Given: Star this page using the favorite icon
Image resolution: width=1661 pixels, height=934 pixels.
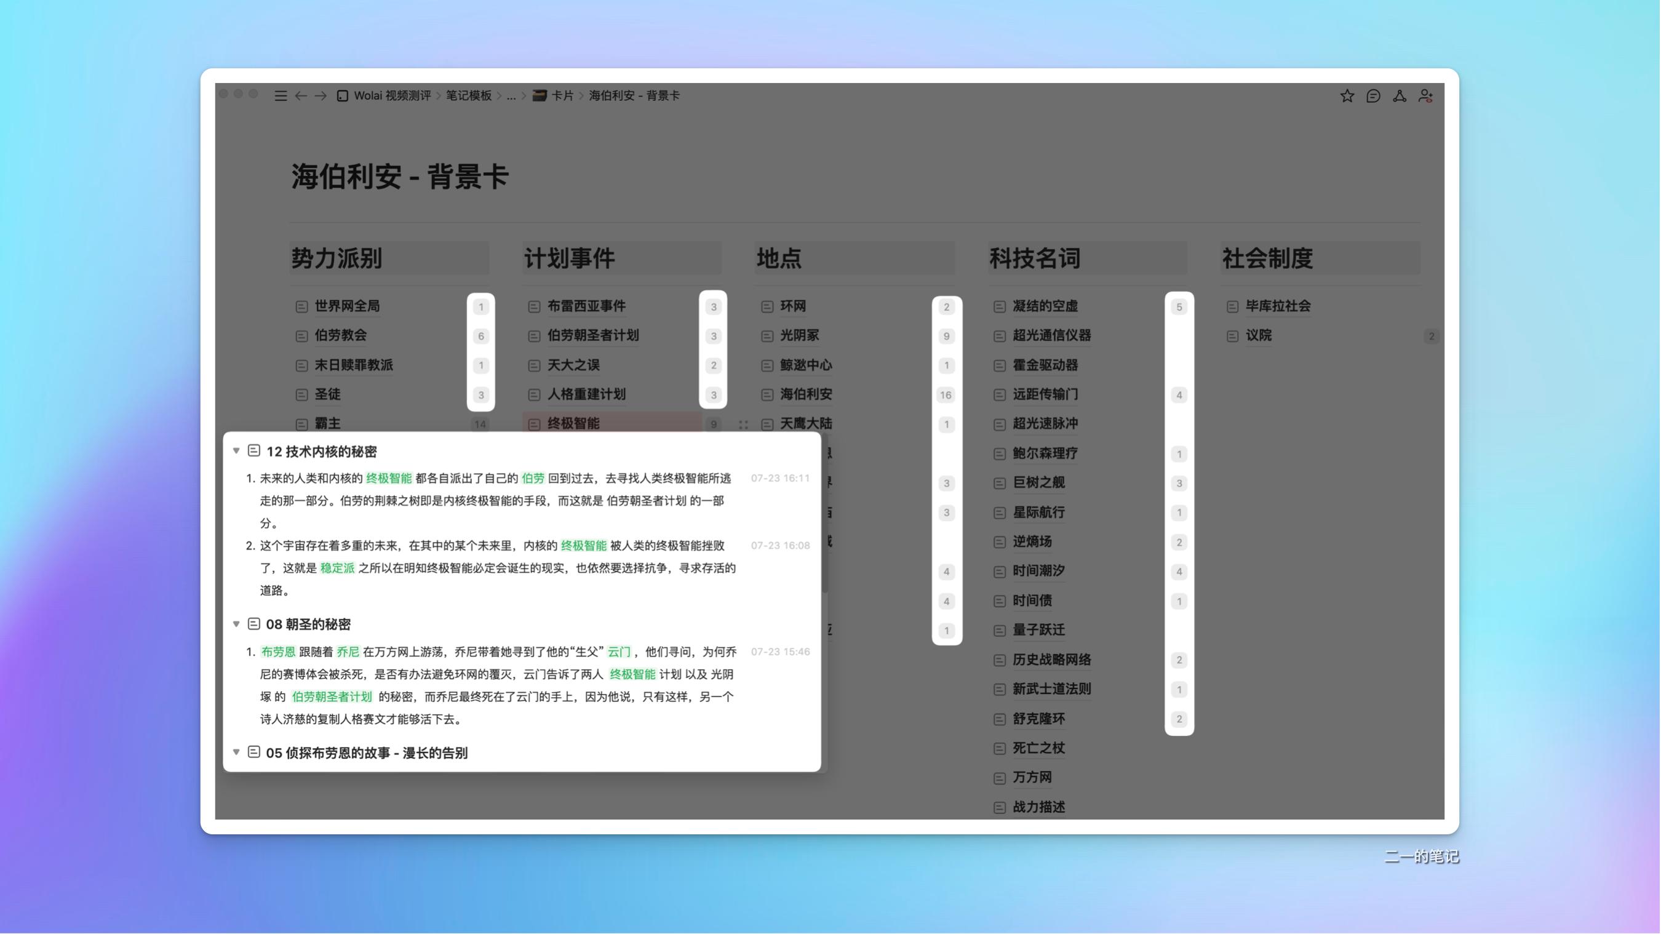Looking at the screenshot, I should click(1347, 95).
